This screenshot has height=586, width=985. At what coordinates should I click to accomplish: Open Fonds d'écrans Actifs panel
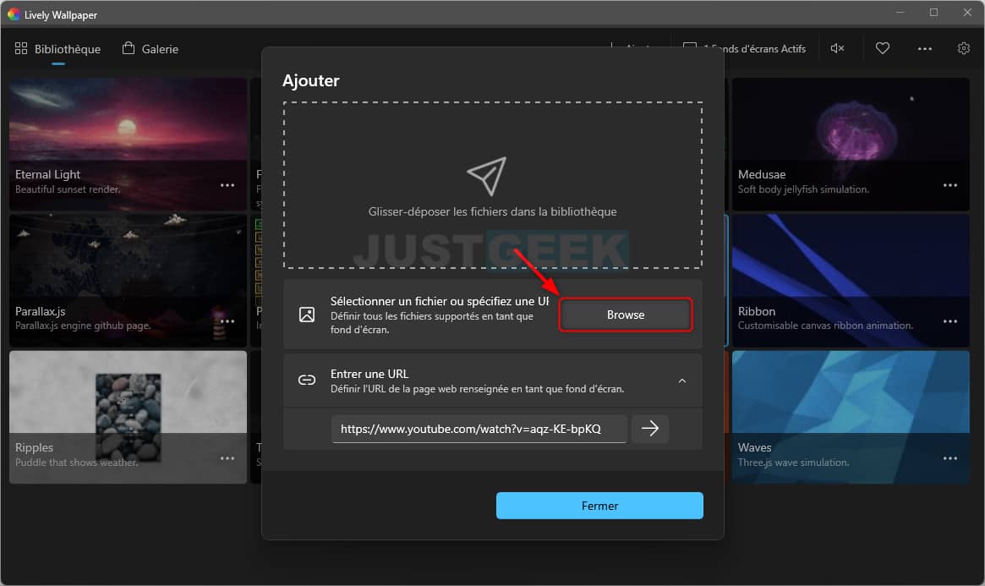click(745, 48)
